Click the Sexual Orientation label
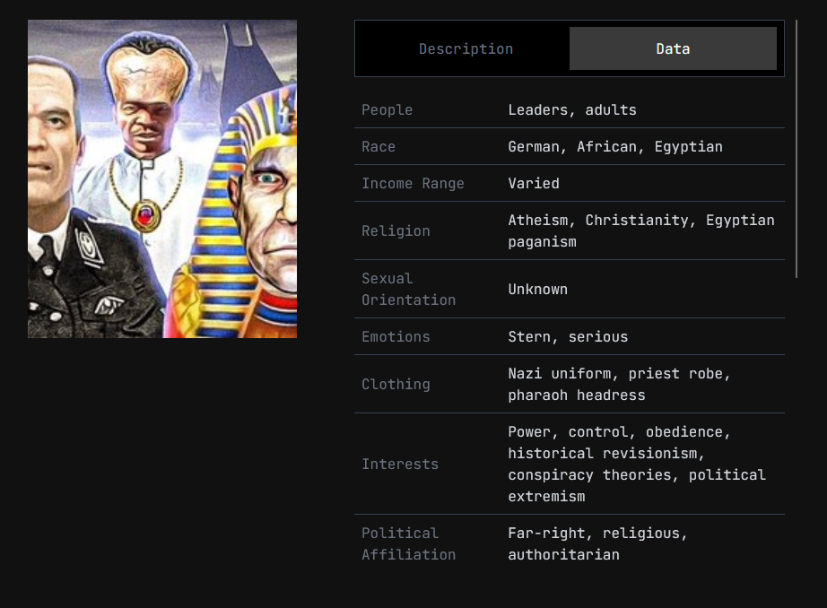The height and width of the screenshot is (608, 827). coord(408,290)
